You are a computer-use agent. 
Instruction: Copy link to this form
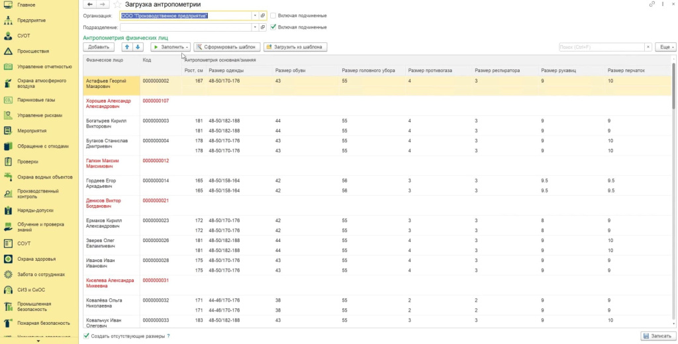click(x=652, y=4)
